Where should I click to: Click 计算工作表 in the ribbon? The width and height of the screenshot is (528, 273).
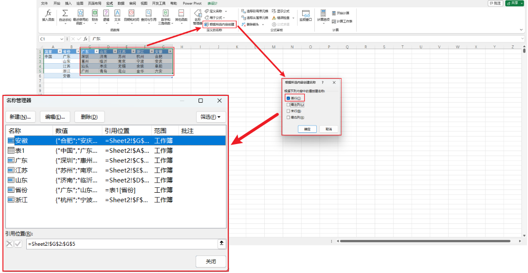click(342, 21)
